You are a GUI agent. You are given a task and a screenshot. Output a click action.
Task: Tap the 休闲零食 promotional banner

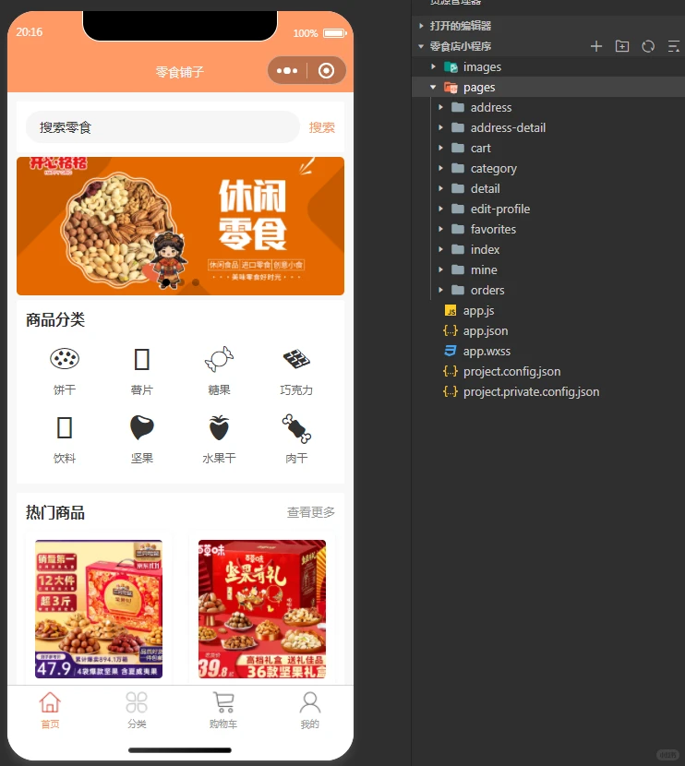(180, 226)
